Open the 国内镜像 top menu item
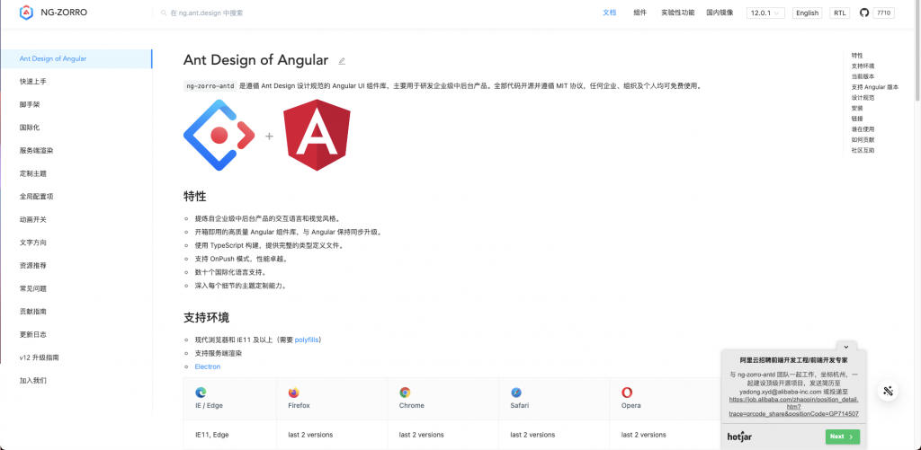The width and height of the screenshot is (921, 450). click(x=720, y=13)
